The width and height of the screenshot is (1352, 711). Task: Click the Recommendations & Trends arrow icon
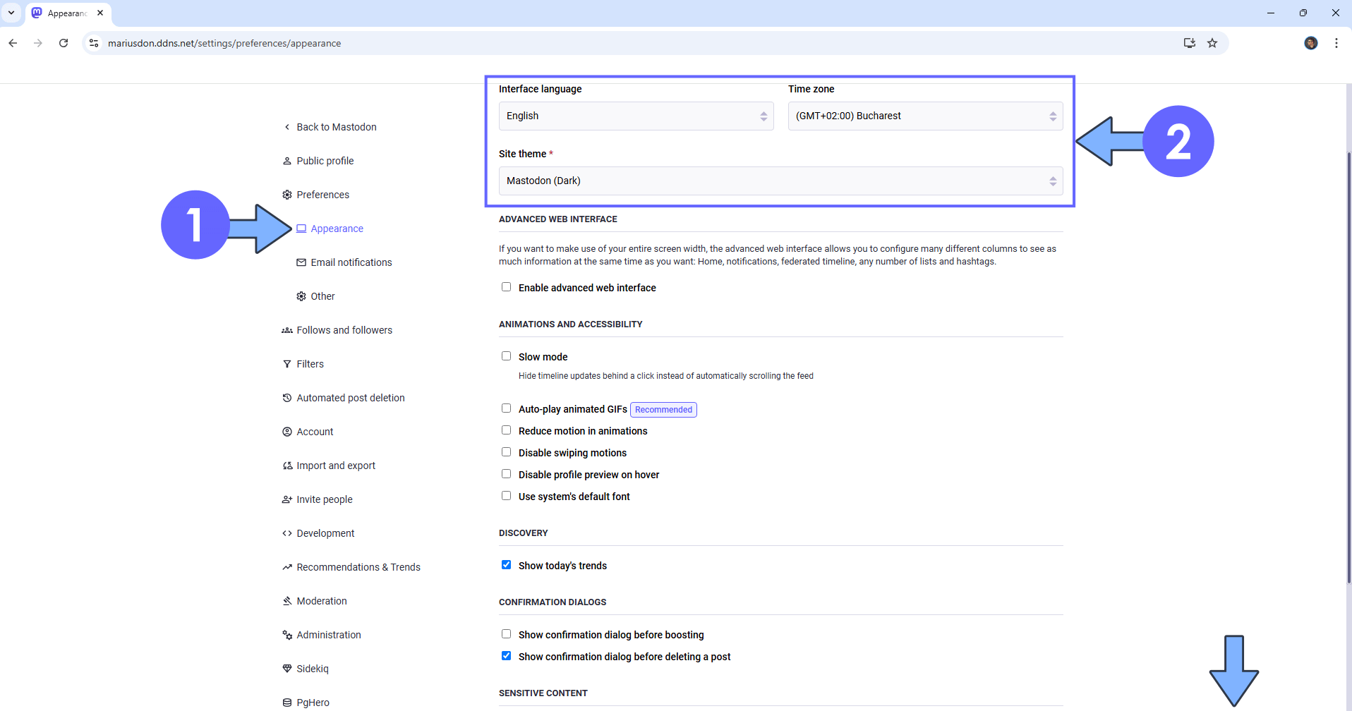[286, 567]
